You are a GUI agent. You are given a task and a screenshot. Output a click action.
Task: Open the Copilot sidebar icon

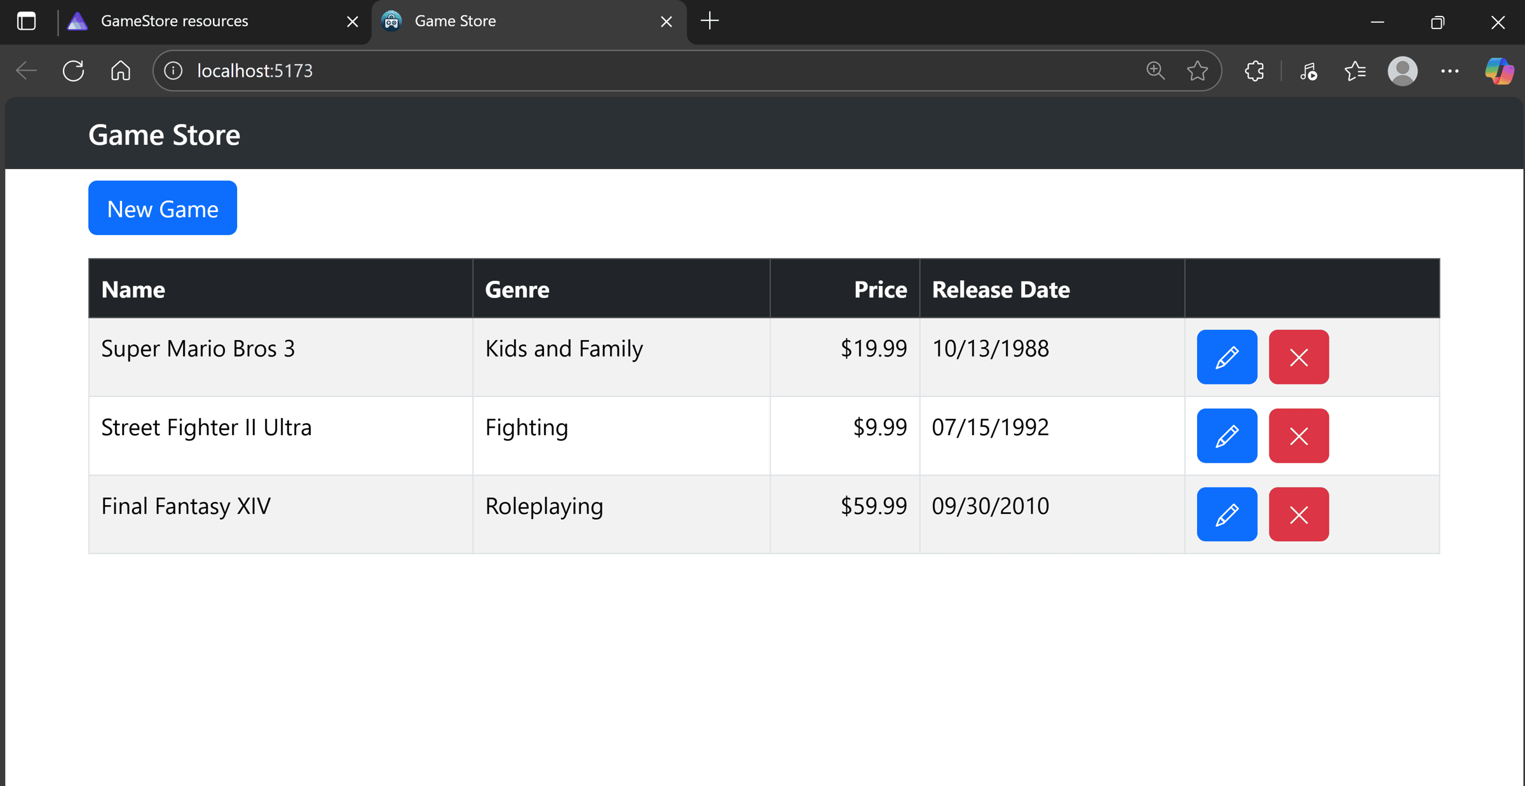coord(1499,71)
